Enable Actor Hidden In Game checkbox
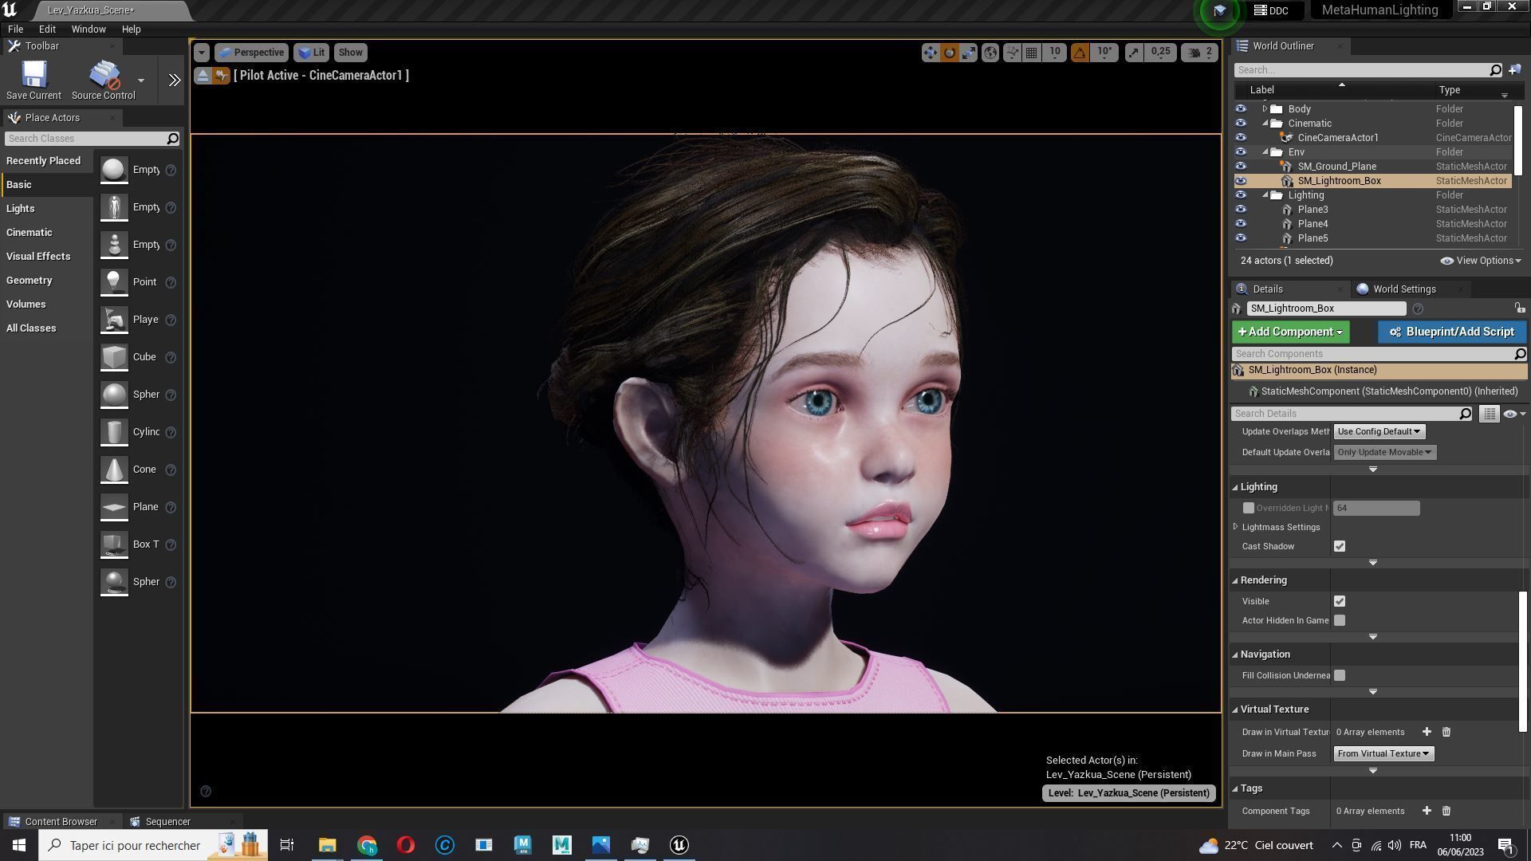 click(x=1340, y=621)
